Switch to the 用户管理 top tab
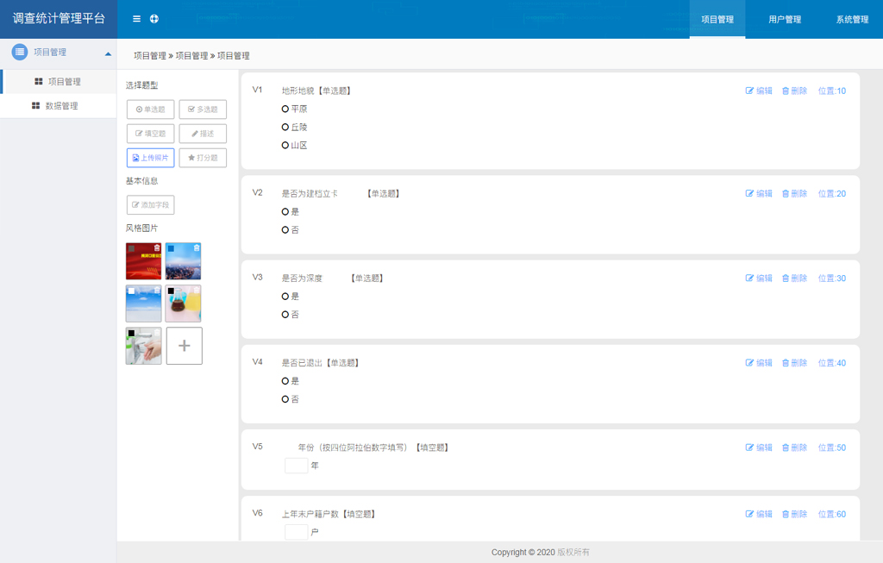Viewport: 883px width, 563px height. [785, 20]
